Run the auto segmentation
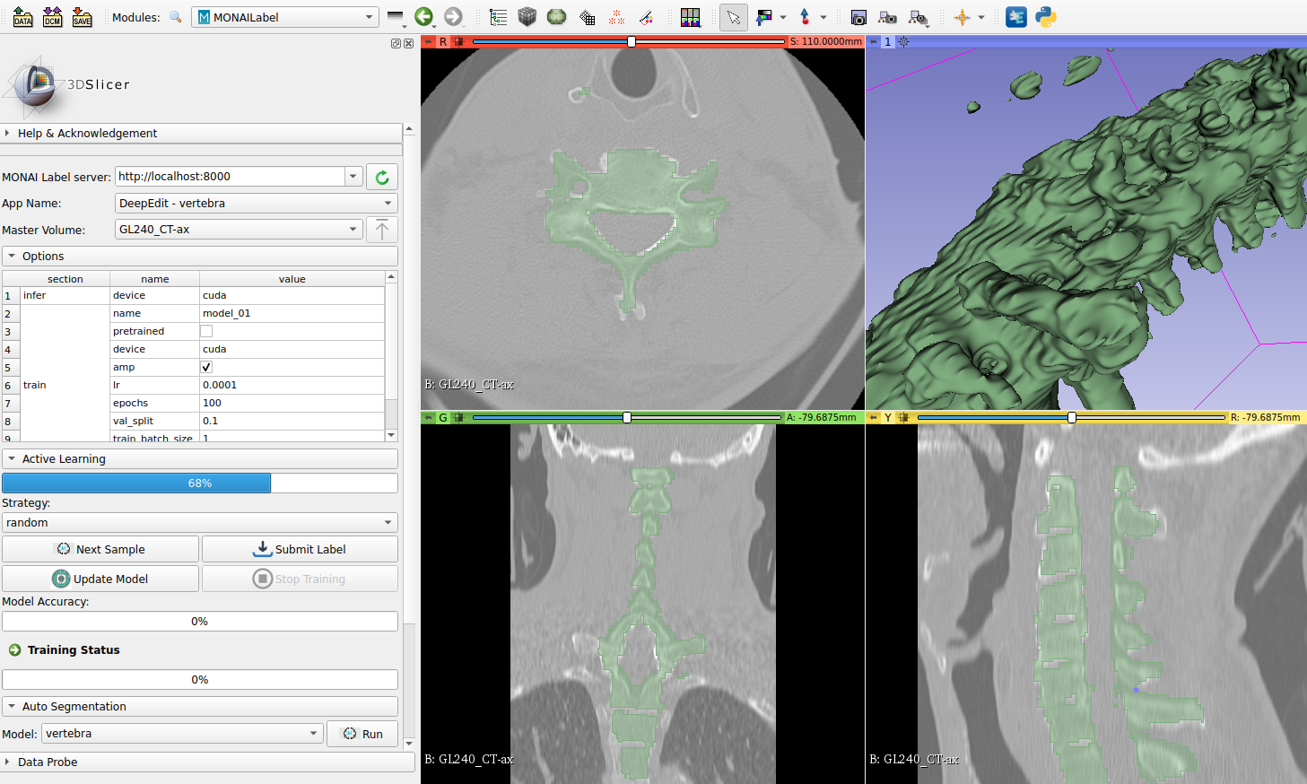 [x=362, y=734]
